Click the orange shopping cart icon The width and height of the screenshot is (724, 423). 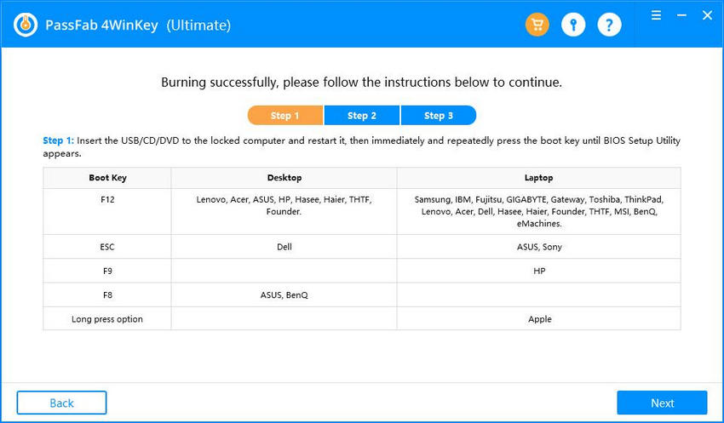pyautogui.click(x=537, y=25)
